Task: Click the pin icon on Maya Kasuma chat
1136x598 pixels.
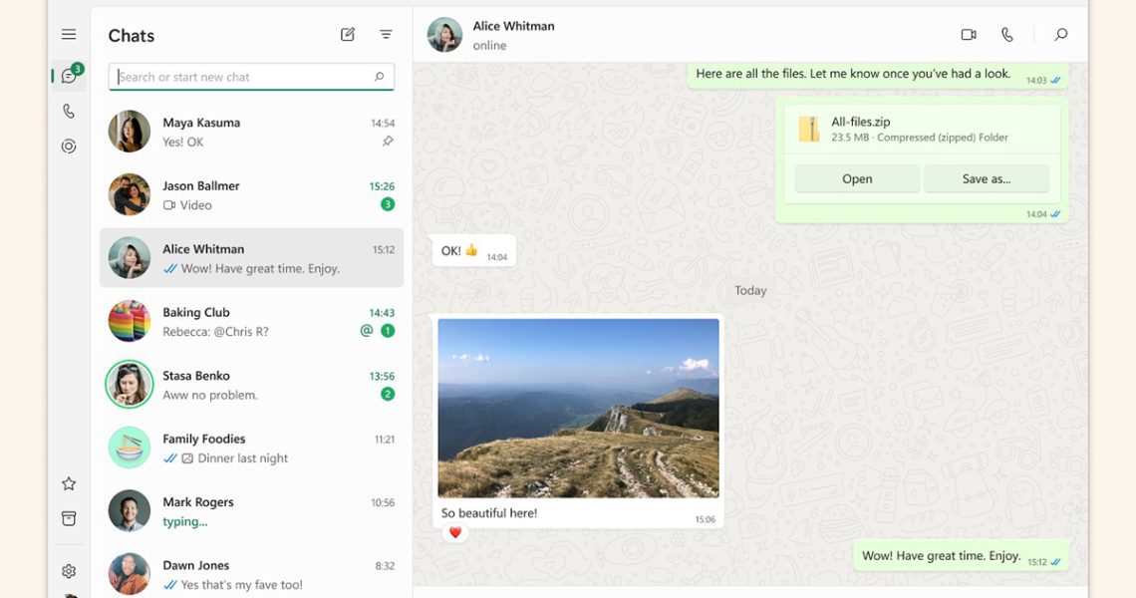Action: coord(388,142)
